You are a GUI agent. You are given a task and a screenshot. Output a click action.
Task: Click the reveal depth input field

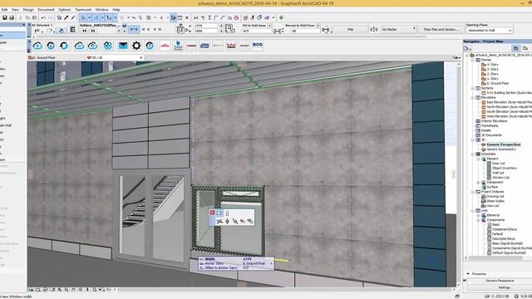304,31
